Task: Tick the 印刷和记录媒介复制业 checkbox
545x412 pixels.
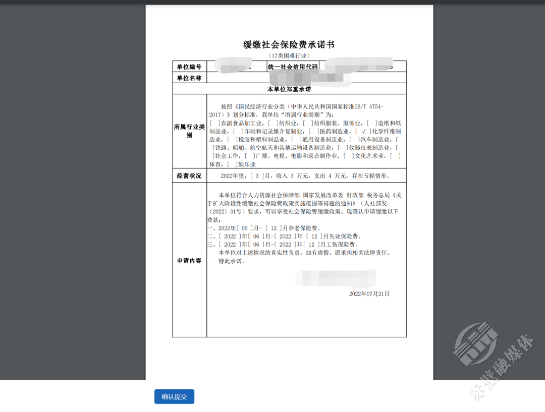Action: click(238, 132)
